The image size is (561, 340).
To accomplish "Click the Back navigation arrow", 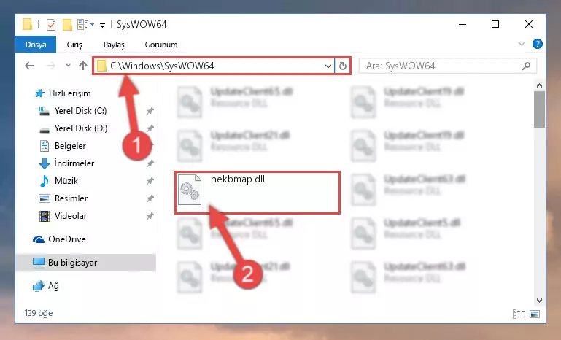I will [x=29, y=66].
